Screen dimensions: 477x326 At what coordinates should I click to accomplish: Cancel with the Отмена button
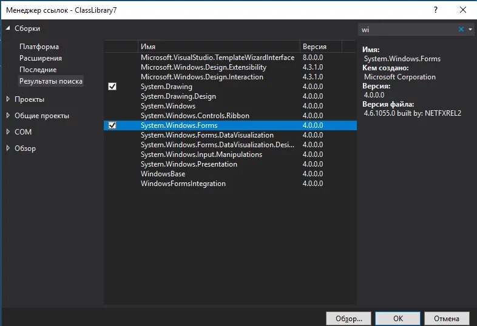pyautogui.click(x=447, y=318)
